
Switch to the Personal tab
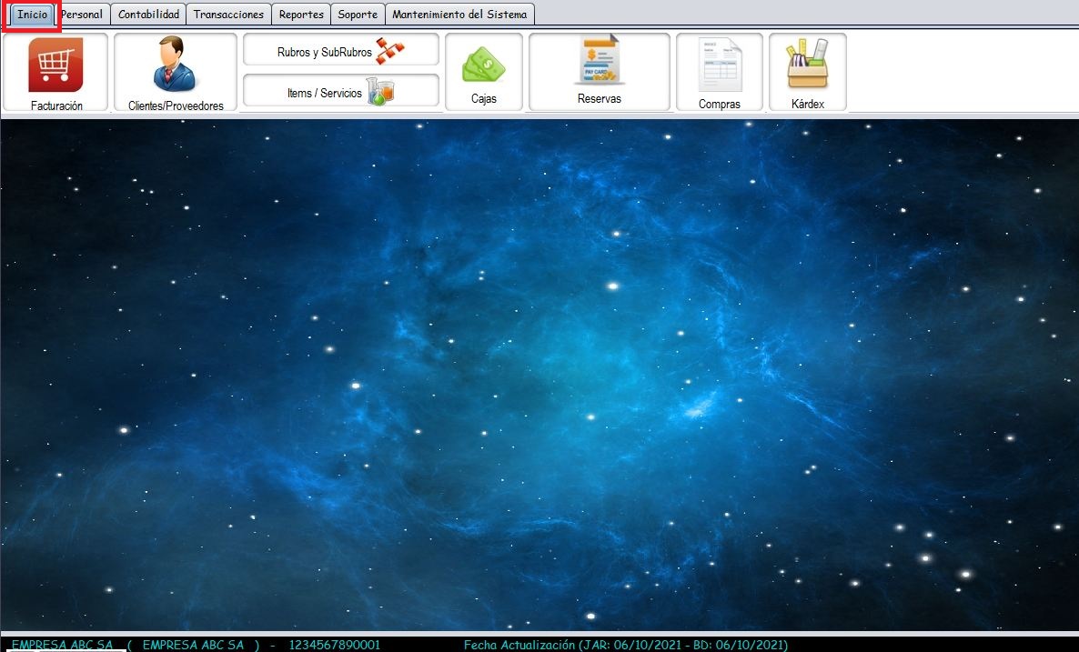click(84, 15)
